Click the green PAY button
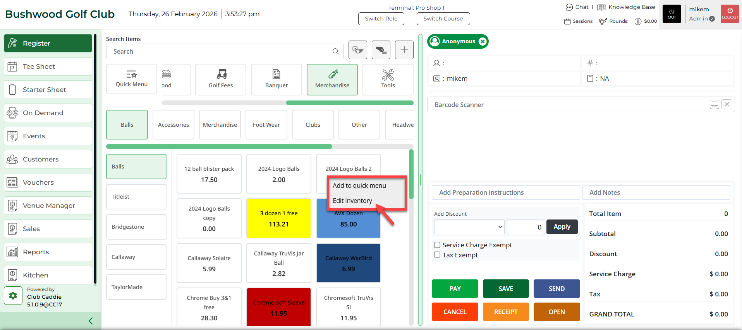Viewport: 742px width, 330px height. coord(455,289)
